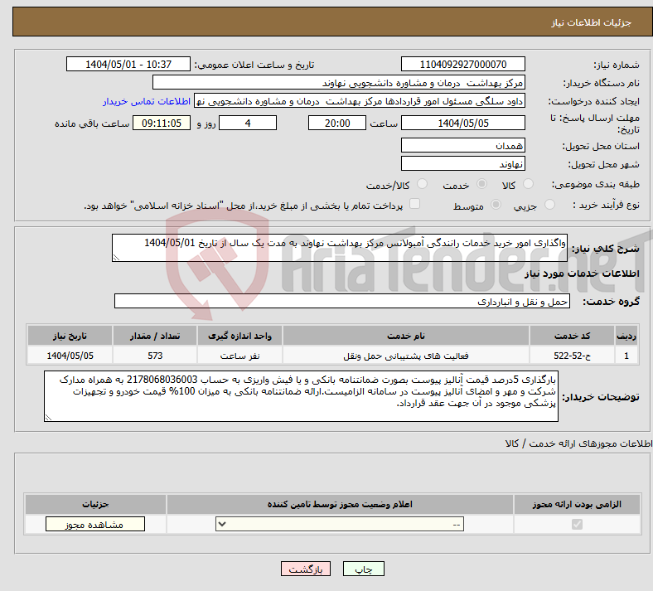
Task: Click the مشاهده مجوز button
Action: pyautogui.click(x=95, y=525)
